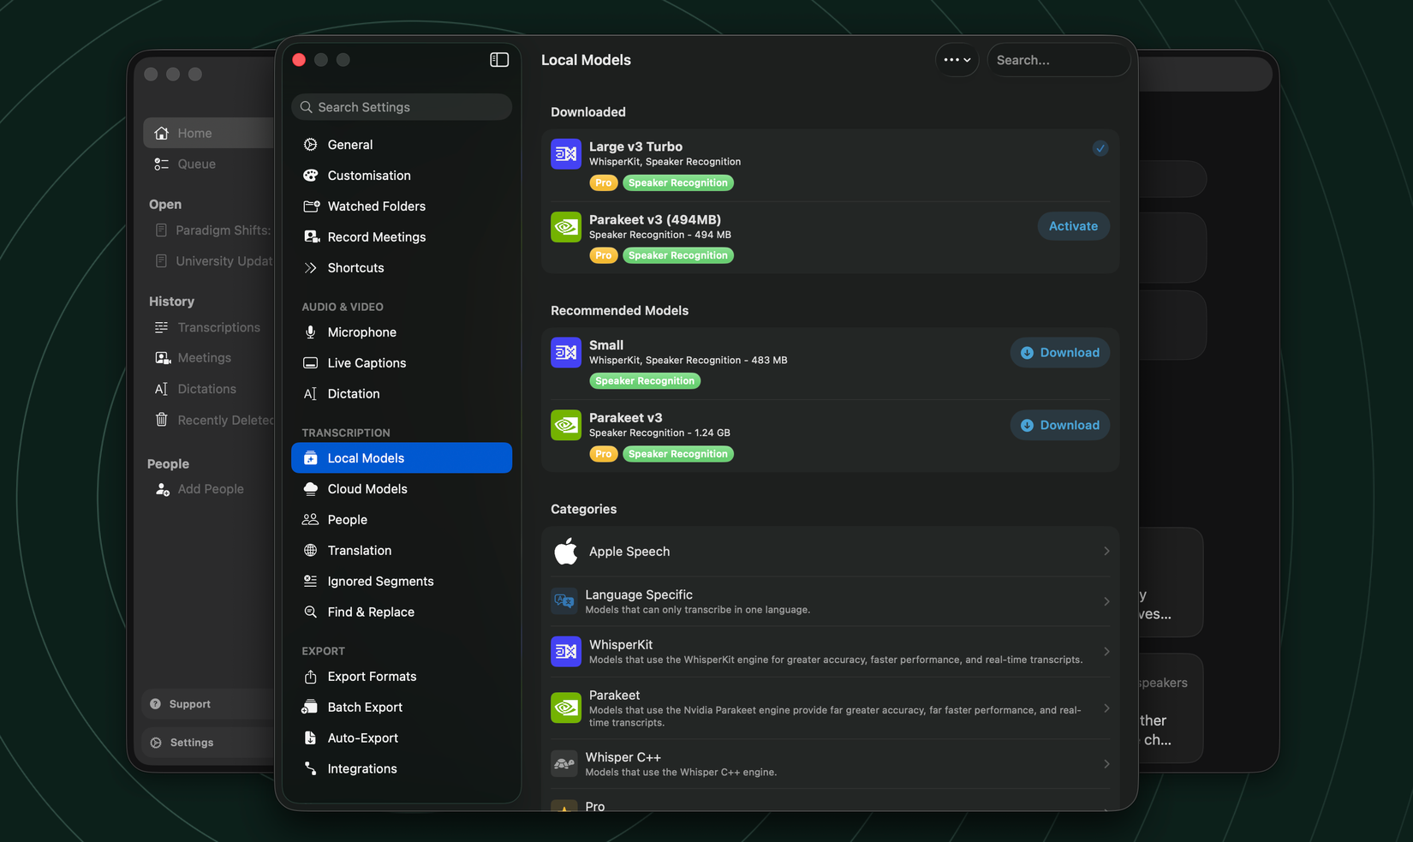Click the WhisperKit category icon
The width and height of the screenshot is (1413, 842).
[566, 652]
